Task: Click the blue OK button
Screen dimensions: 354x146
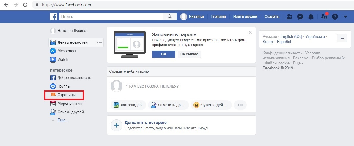Action: pos(164,54)
